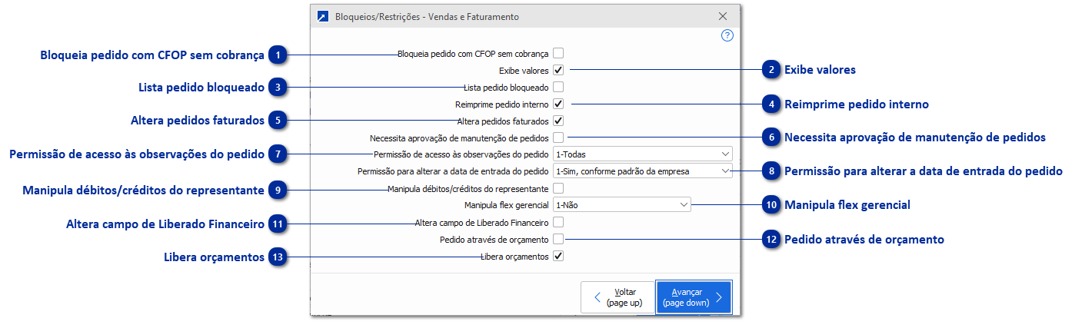Toggle Altera pedidos faturados checkbox
This screenshot has height=328, width=1075.
click(x=559, y=121)
